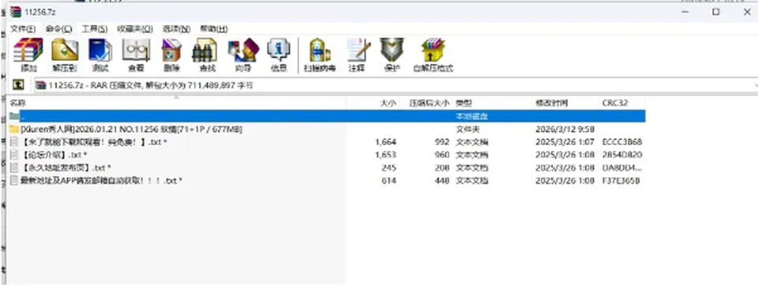Select the file starting 最新地址及APP
The image size is (758, 286).
101,180
